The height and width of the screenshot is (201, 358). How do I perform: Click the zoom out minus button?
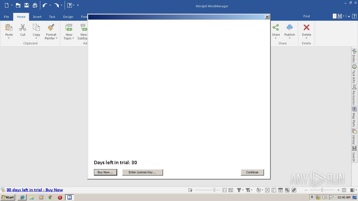306,190
